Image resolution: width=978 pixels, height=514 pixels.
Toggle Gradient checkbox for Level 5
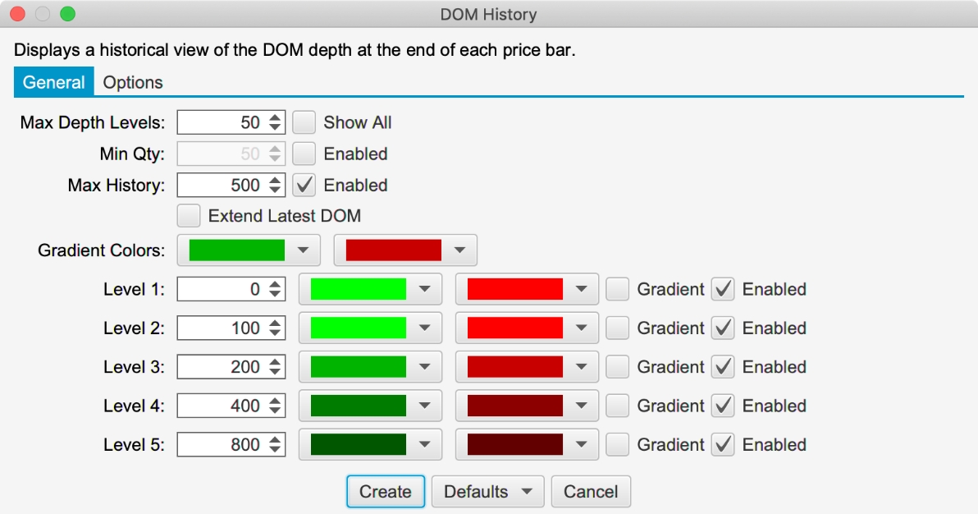618,444
